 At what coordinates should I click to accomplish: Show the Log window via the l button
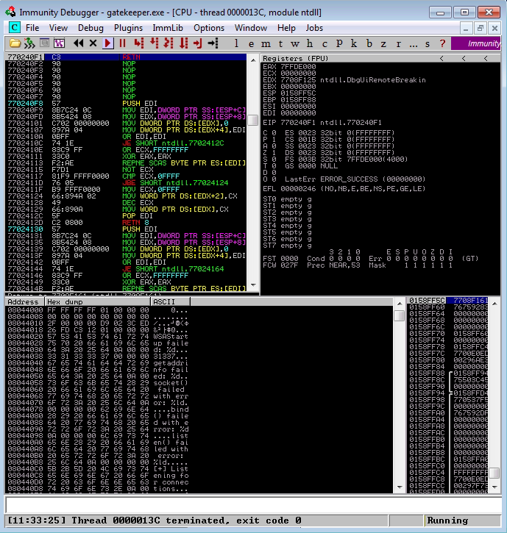[x=236, y=43]
